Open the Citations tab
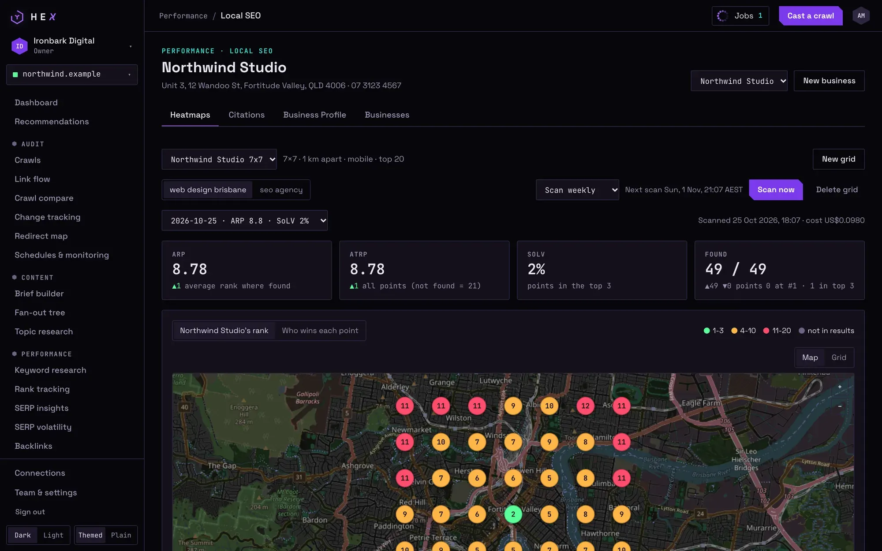 (247, 115)
